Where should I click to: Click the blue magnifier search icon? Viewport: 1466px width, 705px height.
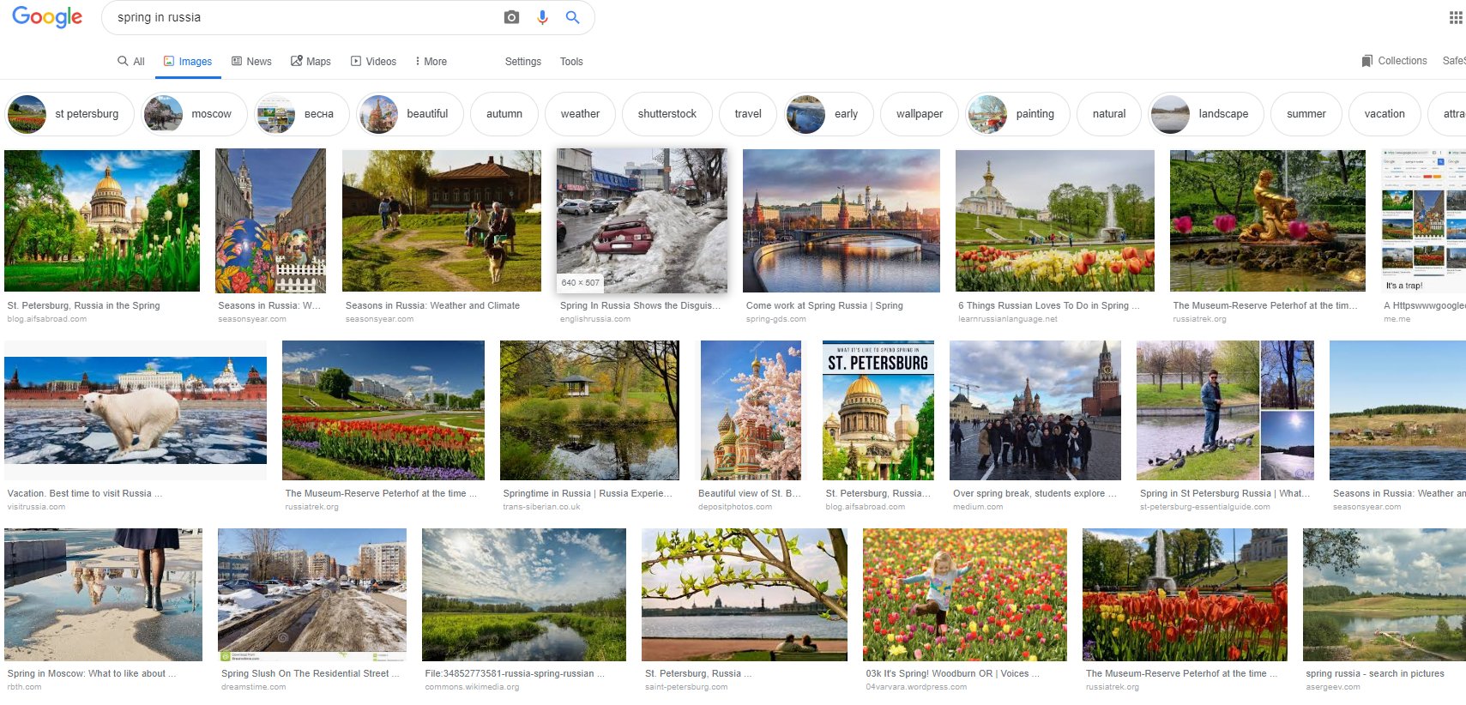(x=572, y=17)
